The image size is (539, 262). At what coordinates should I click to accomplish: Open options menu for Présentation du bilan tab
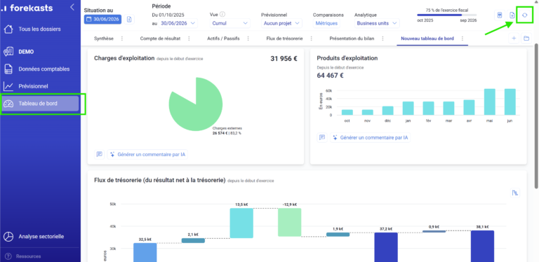pyautogui.click(x=382, y=39)
